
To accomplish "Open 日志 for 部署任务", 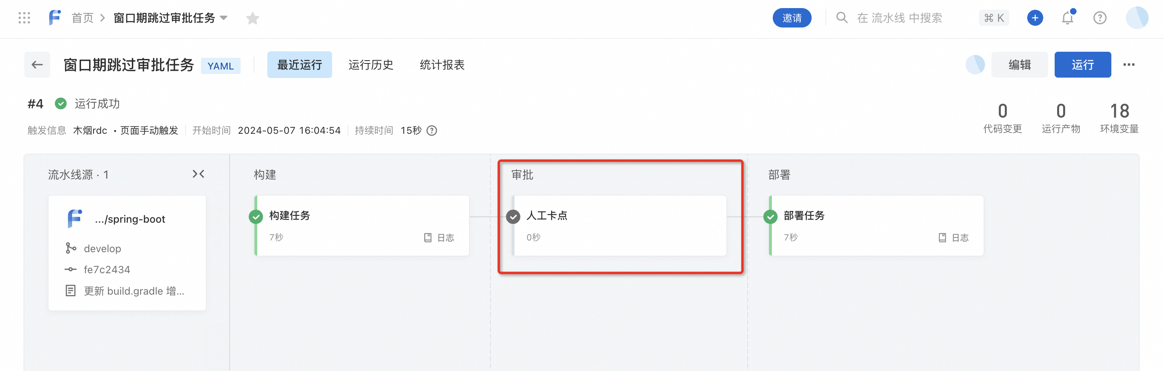I will click(x=953, y=238).
